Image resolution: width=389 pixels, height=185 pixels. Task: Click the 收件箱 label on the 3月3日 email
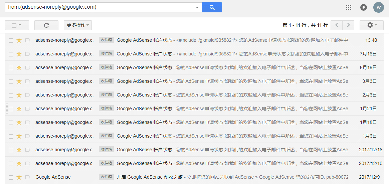pos(106,81)
